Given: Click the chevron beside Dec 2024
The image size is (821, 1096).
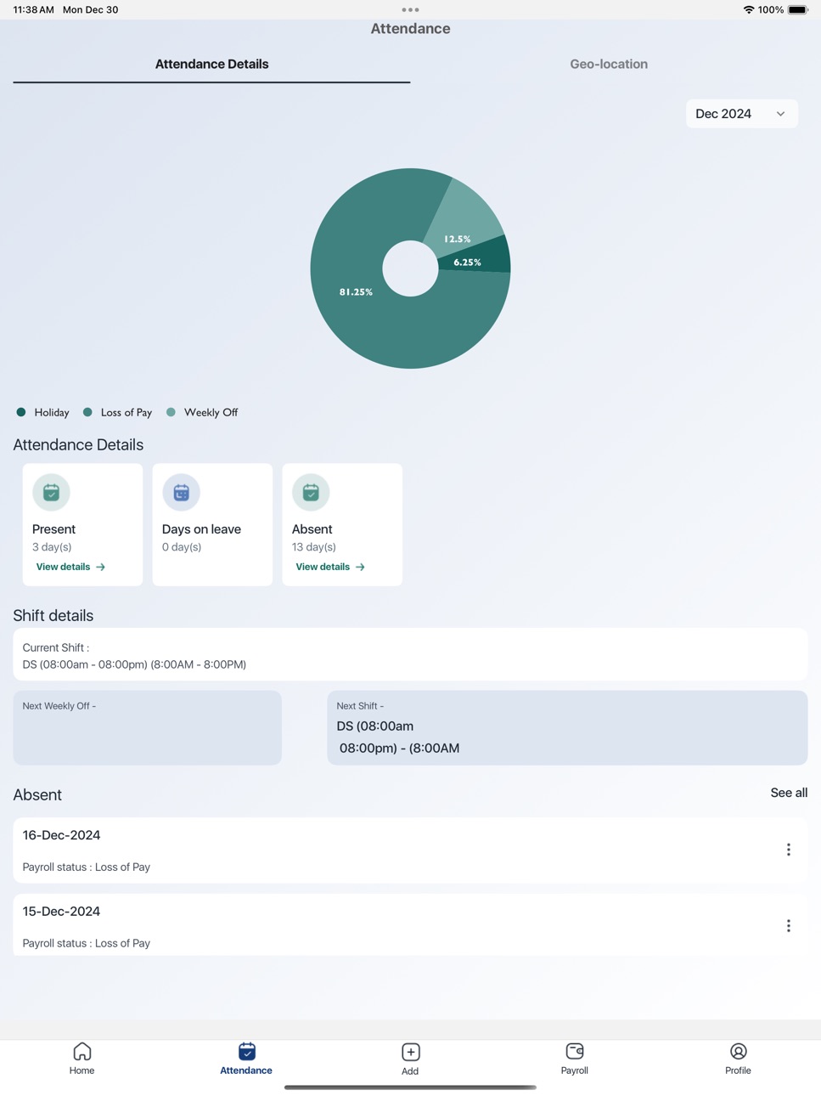Looking at the screenshot, I should pos(780,114).
